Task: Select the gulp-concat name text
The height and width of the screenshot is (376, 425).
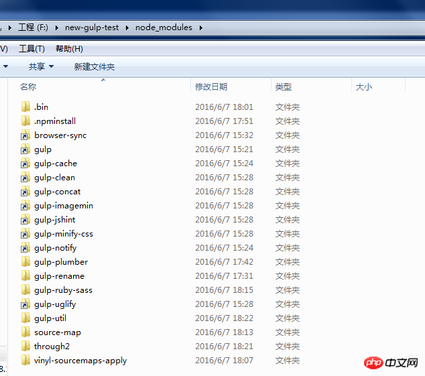Action: click(x=58, y=192)
